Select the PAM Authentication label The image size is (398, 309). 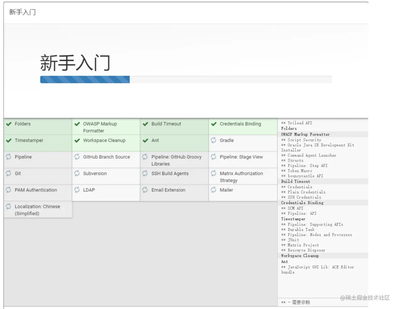[36, 190]
